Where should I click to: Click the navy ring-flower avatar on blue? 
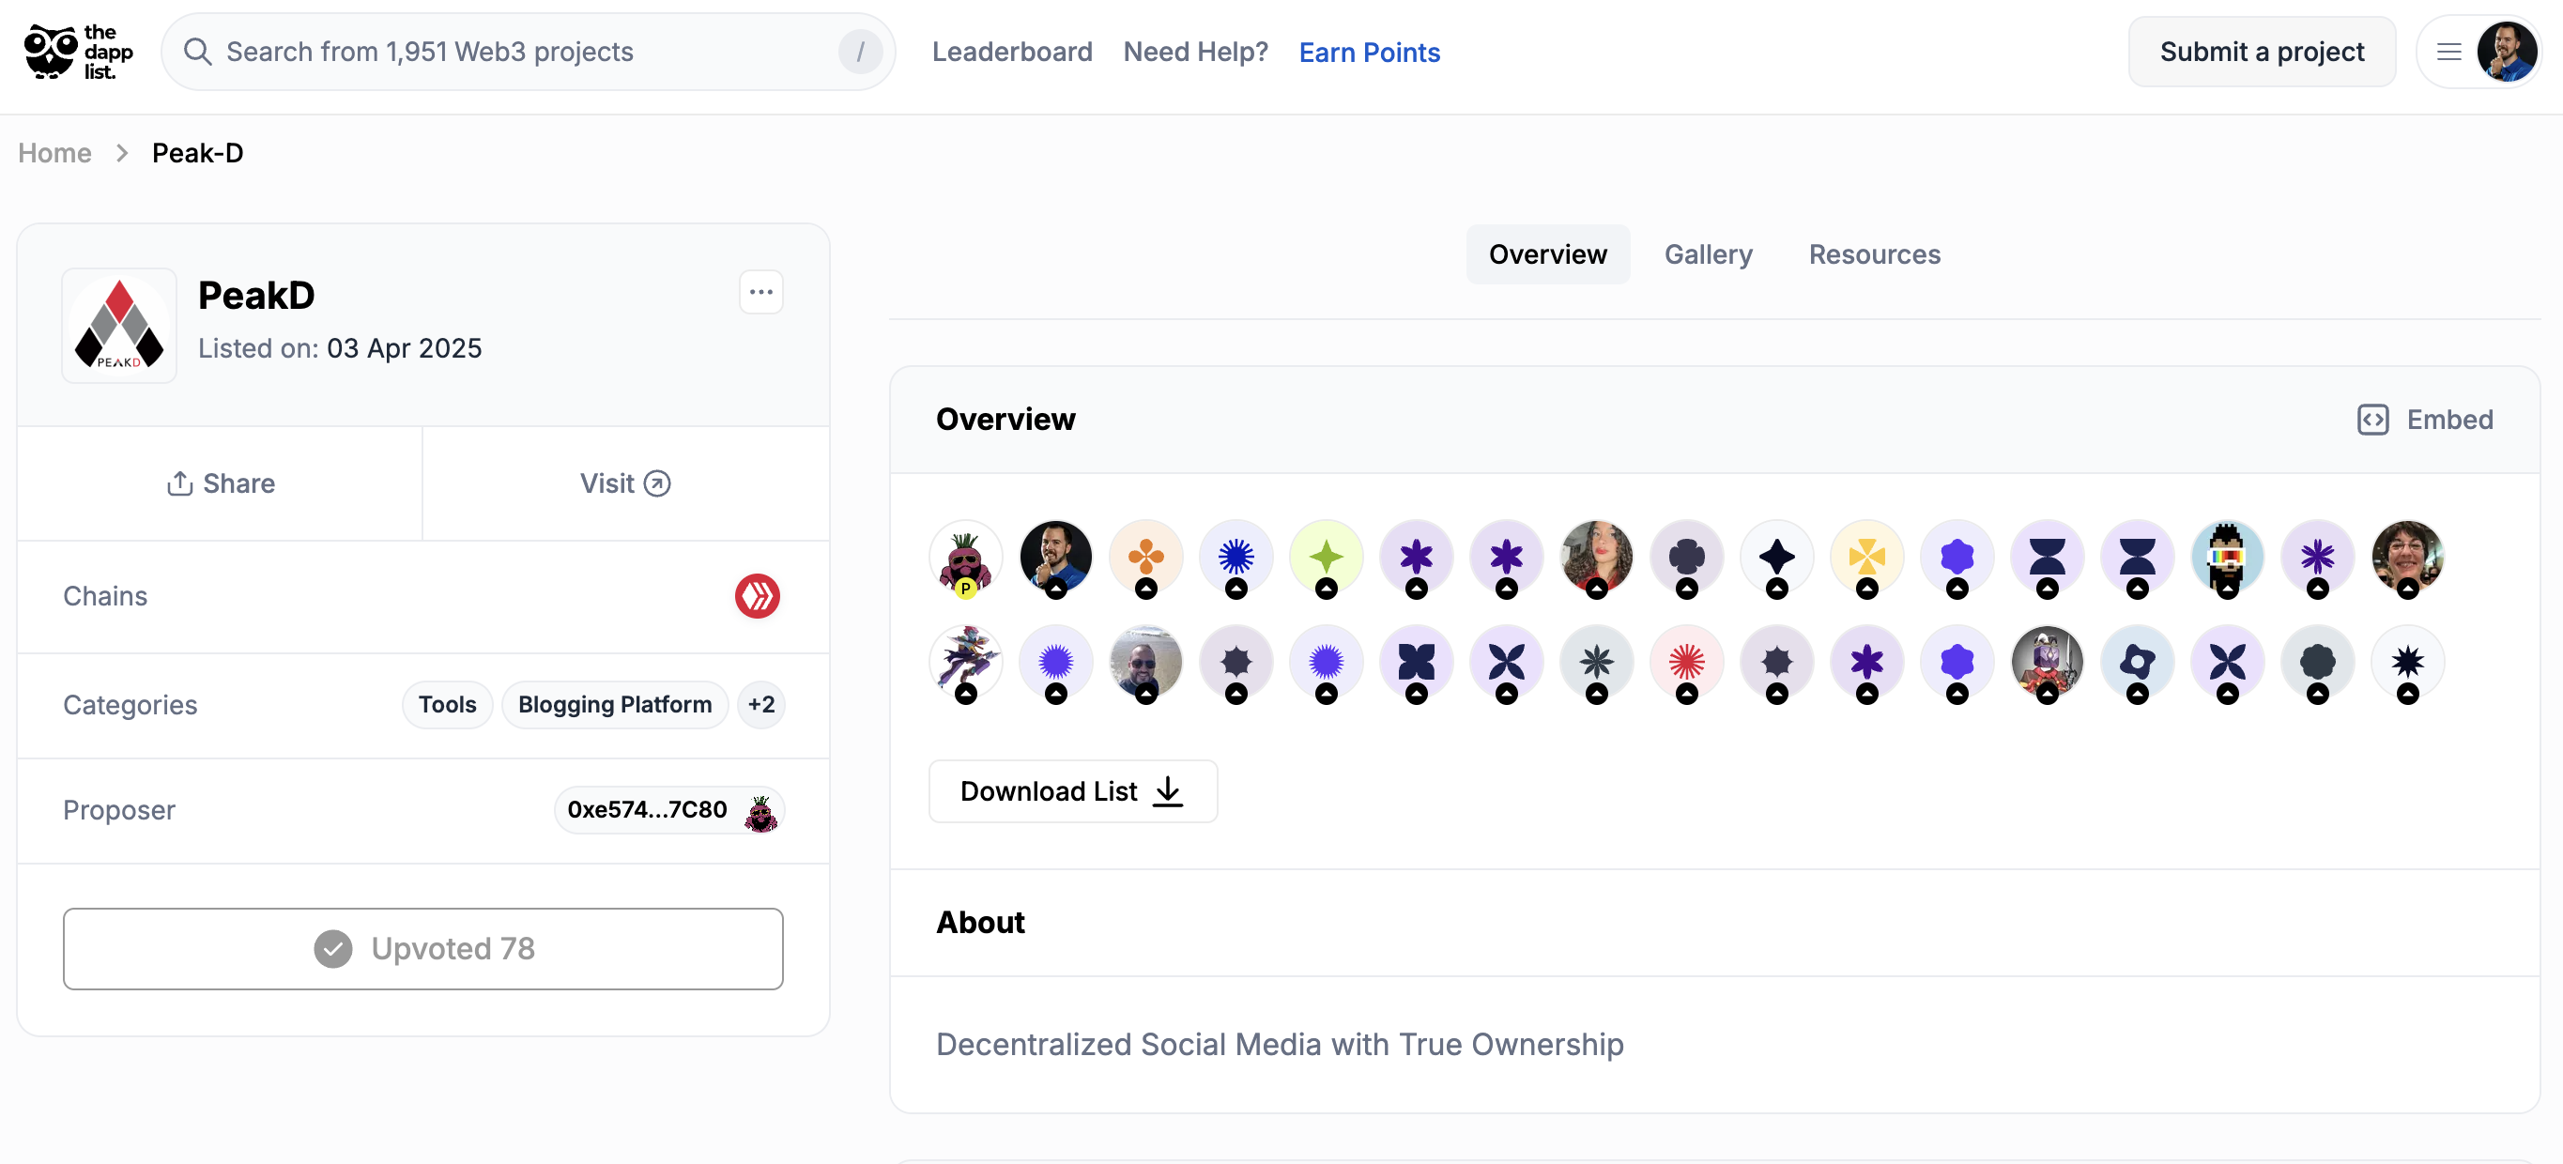tap(2137, 663)
